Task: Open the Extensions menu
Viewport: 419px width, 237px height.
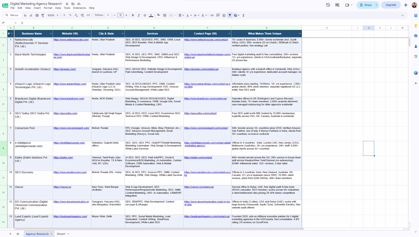Action: [x=79, y=8]
